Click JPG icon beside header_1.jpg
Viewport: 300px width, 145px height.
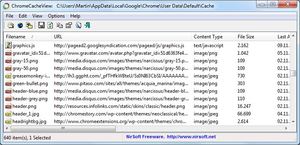click(8, 114)
